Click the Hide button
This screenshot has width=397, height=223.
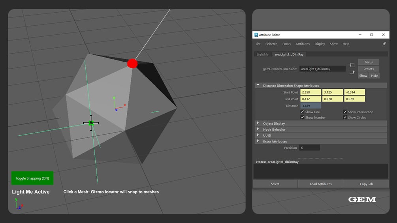click(x=374, y=76)
